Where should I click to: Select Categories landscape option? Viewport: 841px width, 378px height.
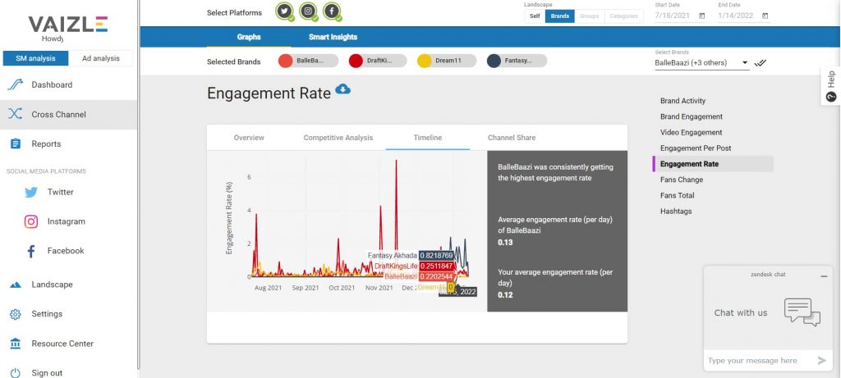point(624,16)
